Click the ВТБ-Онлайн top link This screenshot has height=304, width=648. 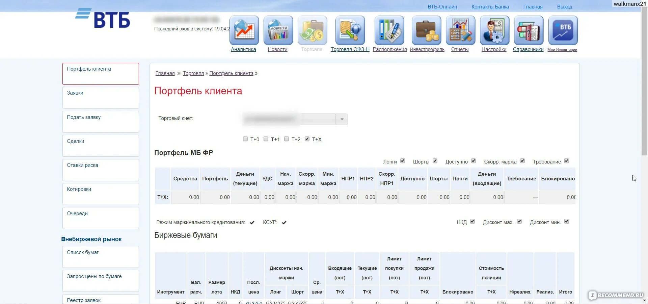coord(442,7)
